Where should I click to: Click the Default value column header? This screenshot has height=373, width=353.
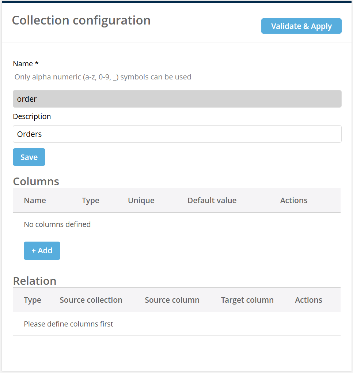tap(212, 200)
